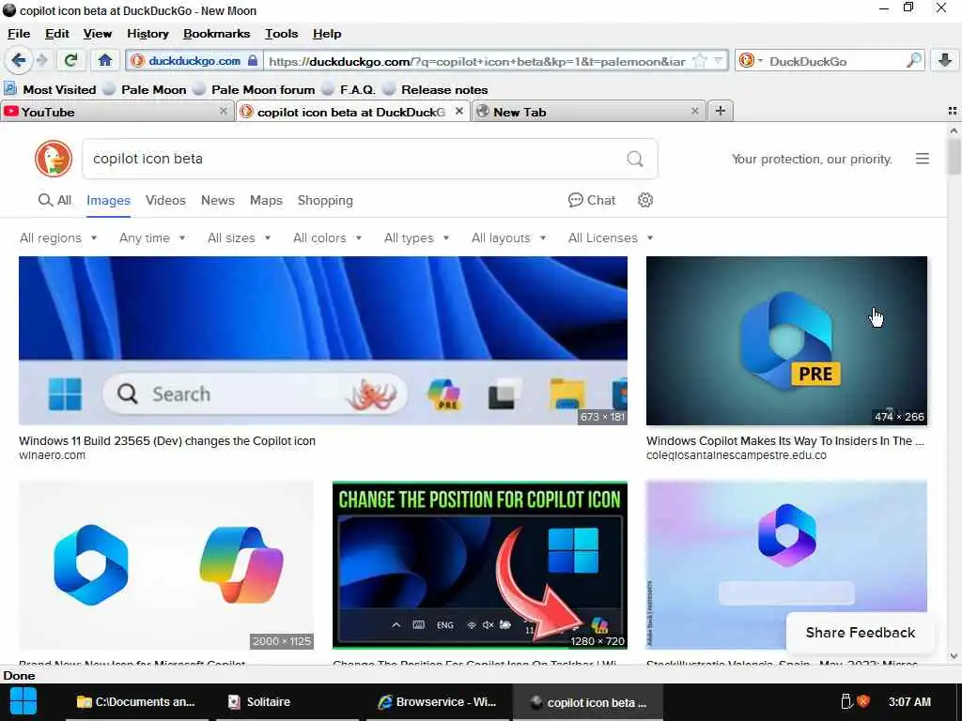Click the search magnifier in the DuckDuckGo box

coord(635,160)
